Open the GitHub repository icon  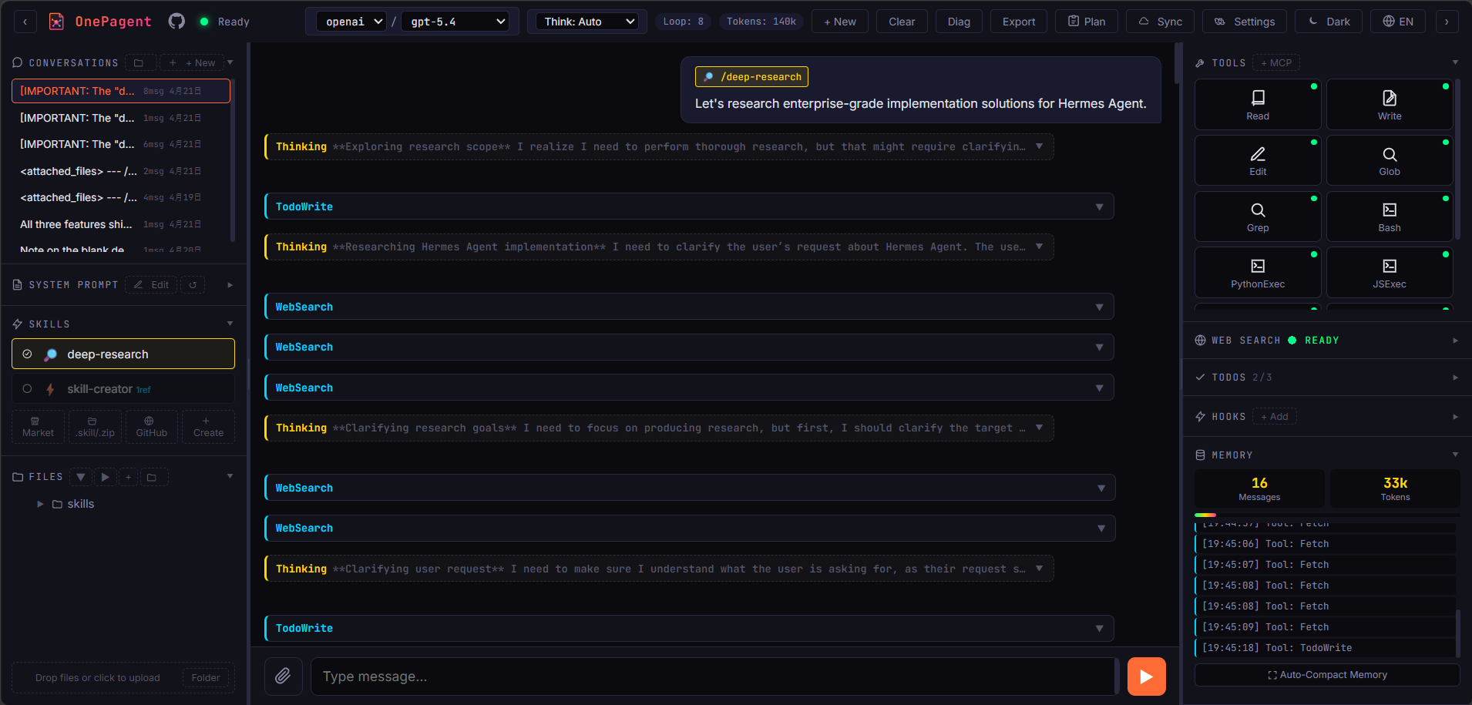(176, 22)
